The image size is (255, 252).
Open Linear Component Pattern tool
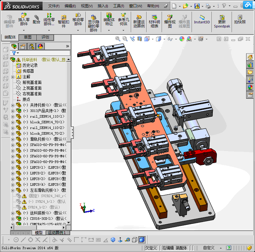pyautogui.click(x=49, y=19)
